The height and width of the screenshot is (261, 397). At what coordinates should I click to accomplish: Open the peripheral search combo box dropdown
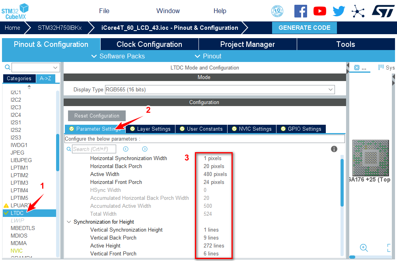click(x=56, y=68)
